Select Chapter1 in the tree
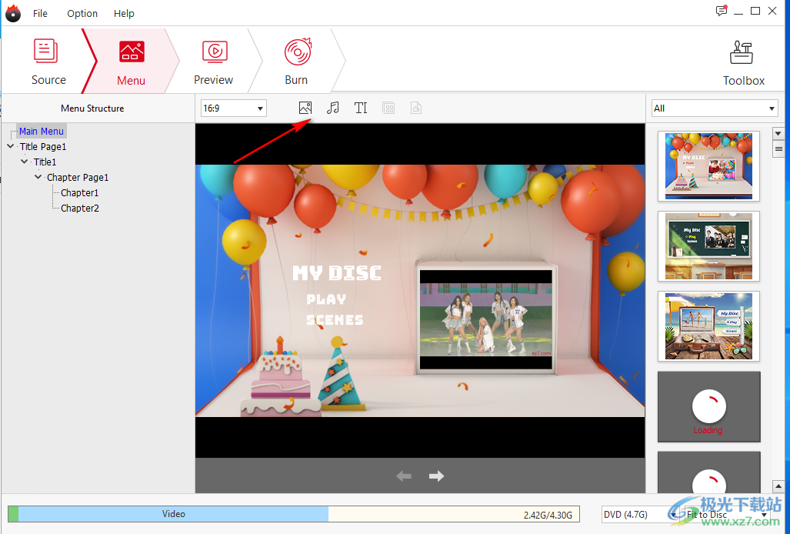This screenshot has height=534, width=790. pyautogui.click(x=79, y=192)
